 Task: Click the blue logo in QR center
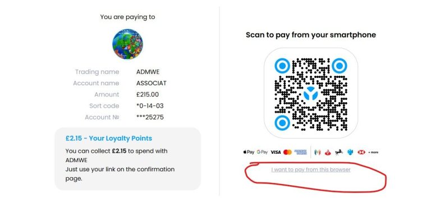[311, 94]
